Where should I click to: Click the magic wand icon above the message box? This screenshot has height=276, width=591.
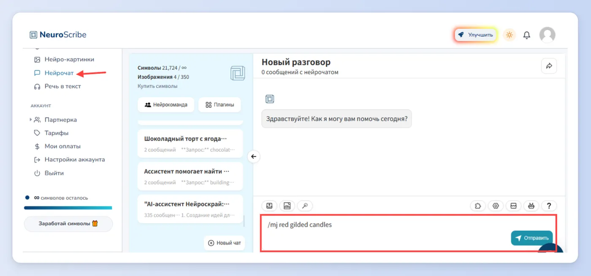305,206
